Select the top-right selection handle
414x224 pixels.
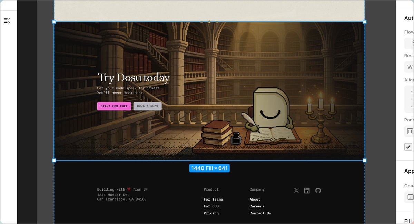[x=365, y=22]
